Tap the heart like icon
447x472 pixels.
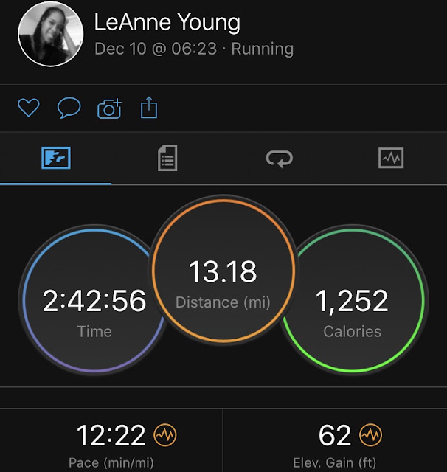pyautogui.click(x=29, y=108)
